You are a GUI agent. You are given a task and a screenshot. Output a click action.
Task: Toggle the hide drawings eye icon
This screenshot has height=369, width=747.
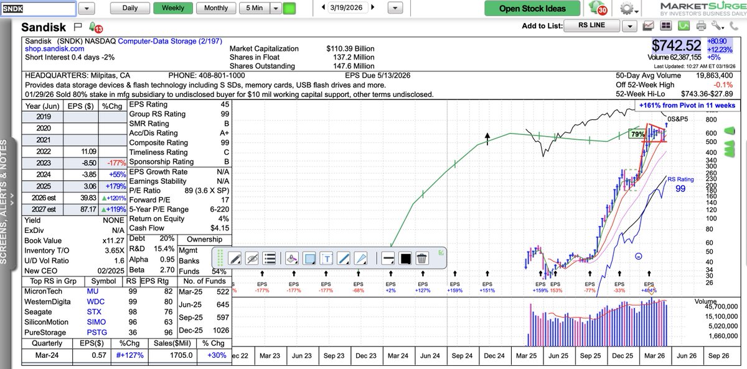point(252,258)
